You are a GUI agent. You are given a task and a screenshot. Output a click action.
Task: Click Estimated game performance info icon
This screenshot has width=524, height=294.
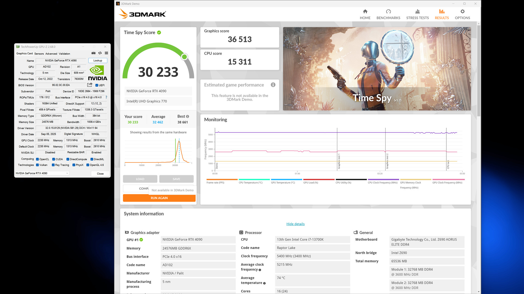click(273, 85)
